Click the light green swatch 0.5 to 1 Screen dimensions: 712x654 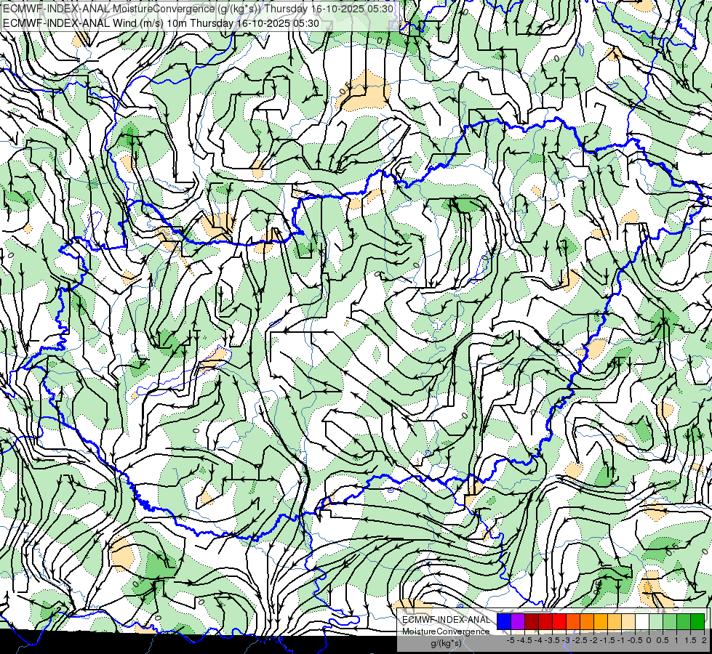(670, 621)
